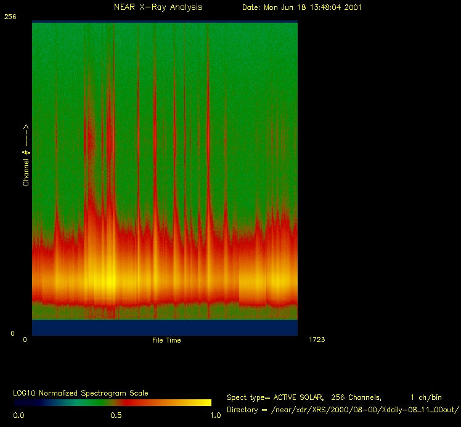Click the dark blue start of the color scale bar
461x427 pixels.
(25, 402)
